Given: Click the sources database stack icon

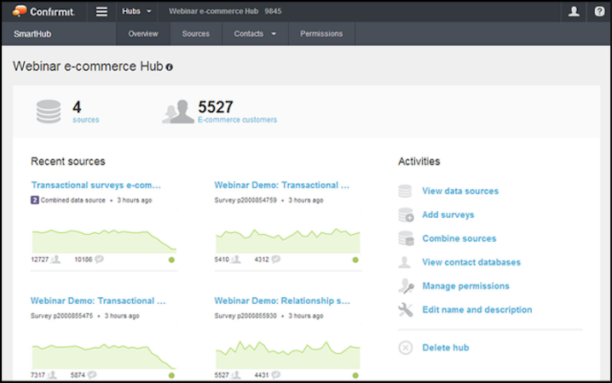Looking at the screenshot, I should click(49, 111).
